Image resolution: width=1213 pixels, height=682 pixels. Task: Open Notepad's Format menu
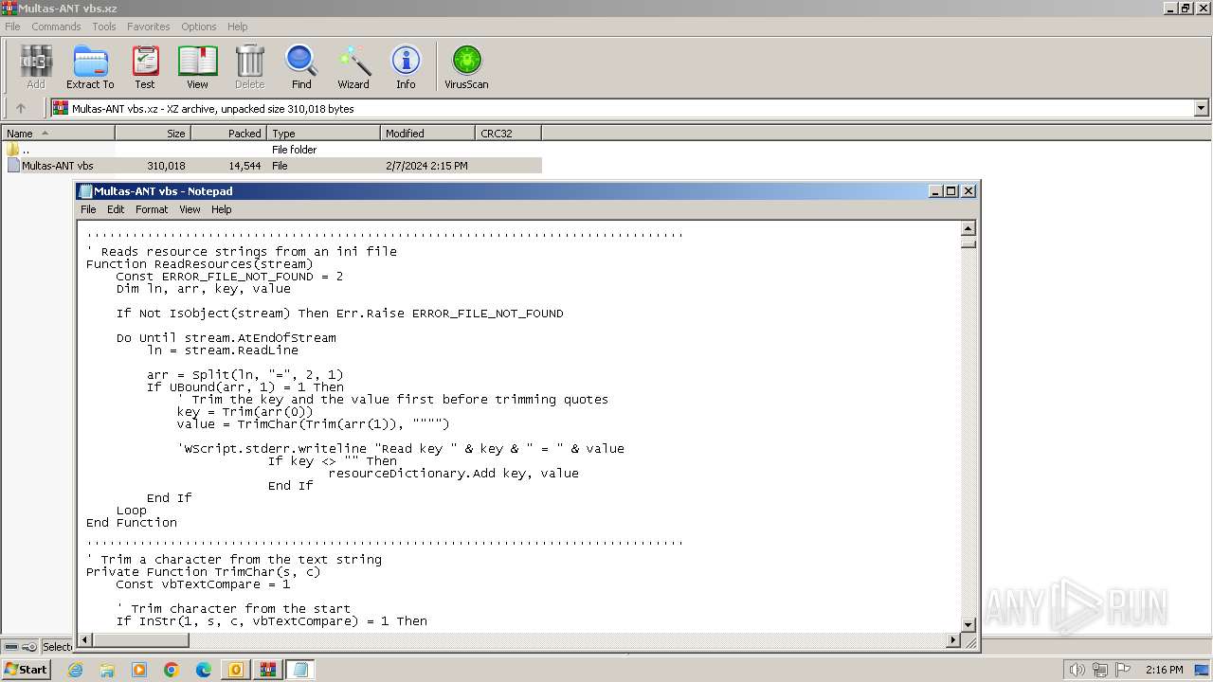(x=152, y=209)
